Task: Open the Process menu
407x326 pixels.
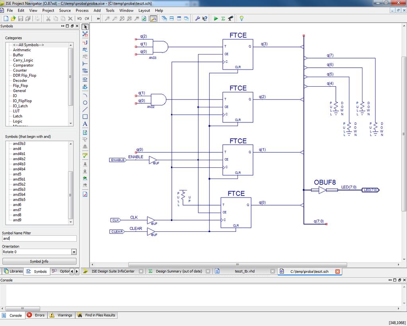Action: [82, 10]
